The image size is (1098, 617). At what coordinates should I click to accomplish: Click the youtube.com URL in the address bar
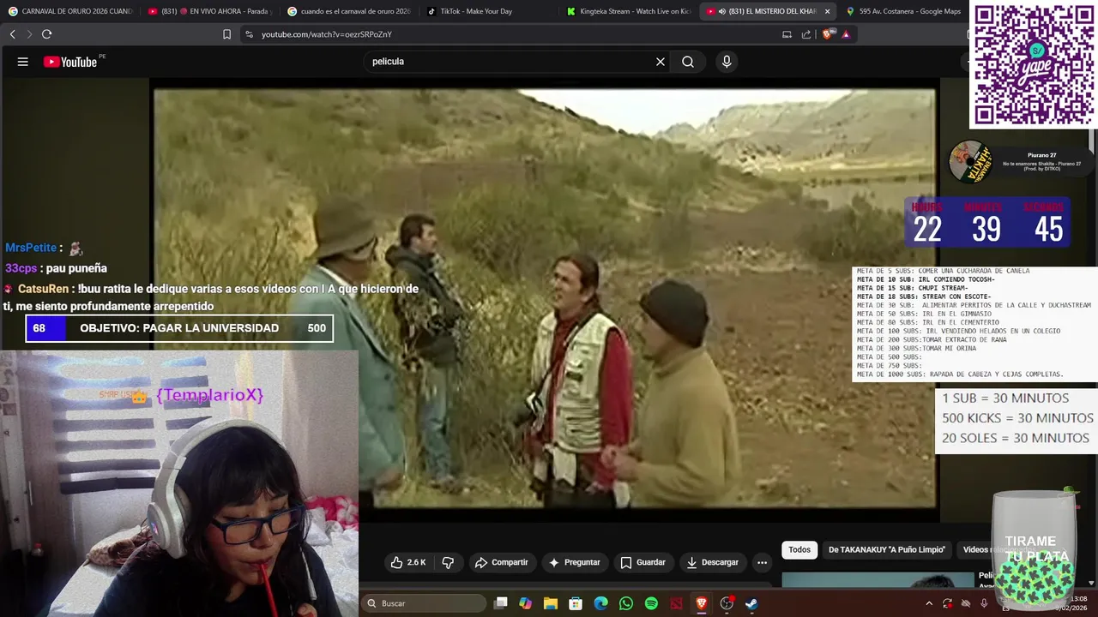(x=327, y=34)
